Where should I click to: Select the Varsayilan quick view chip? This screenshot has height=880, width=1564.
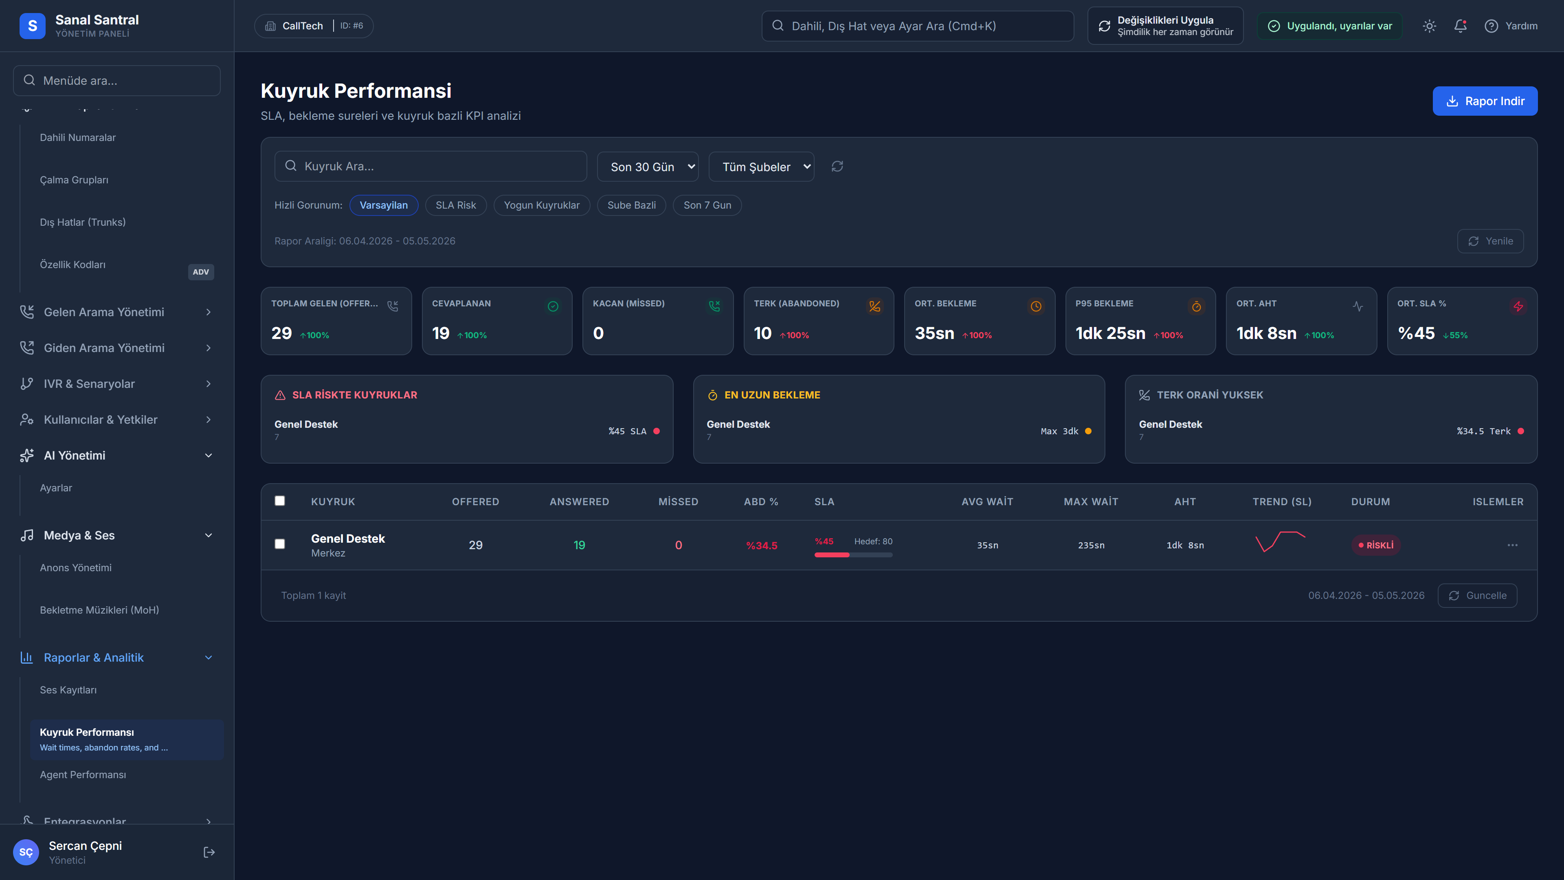point(384,205)
